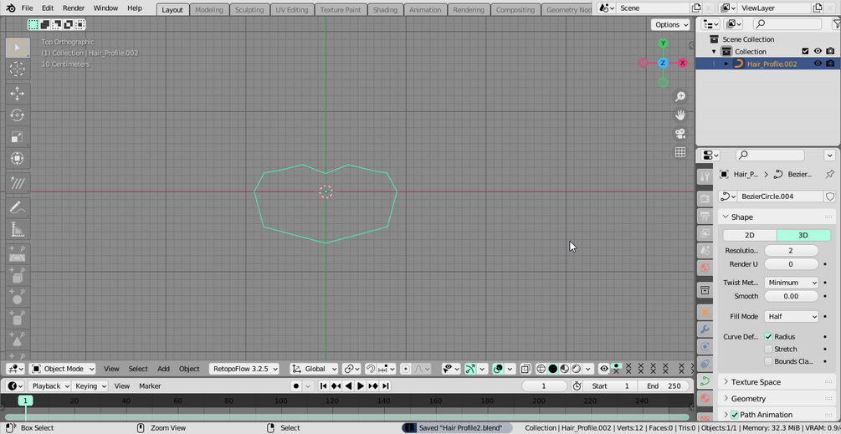Screen dimensions: 841x434
Task: Activate the Scale tool
Action: (x=18, y=136)
